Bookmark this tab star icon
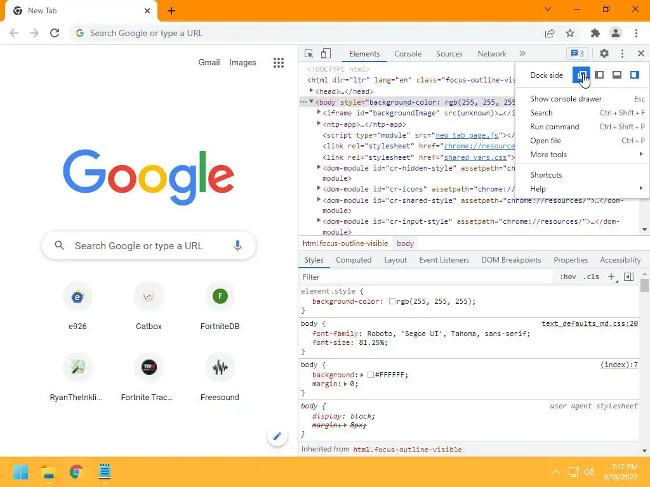Image resolution: width=650 pixels, height=487 pixels. (570, 33)
